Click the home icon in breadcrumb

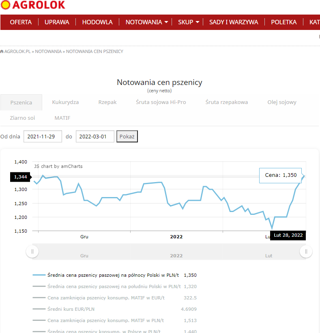[2, 52]
